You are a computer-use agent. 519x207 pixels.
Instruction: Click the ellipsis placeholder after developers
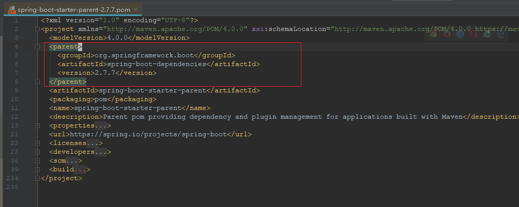pyautogui.click(x=101, y=152)
